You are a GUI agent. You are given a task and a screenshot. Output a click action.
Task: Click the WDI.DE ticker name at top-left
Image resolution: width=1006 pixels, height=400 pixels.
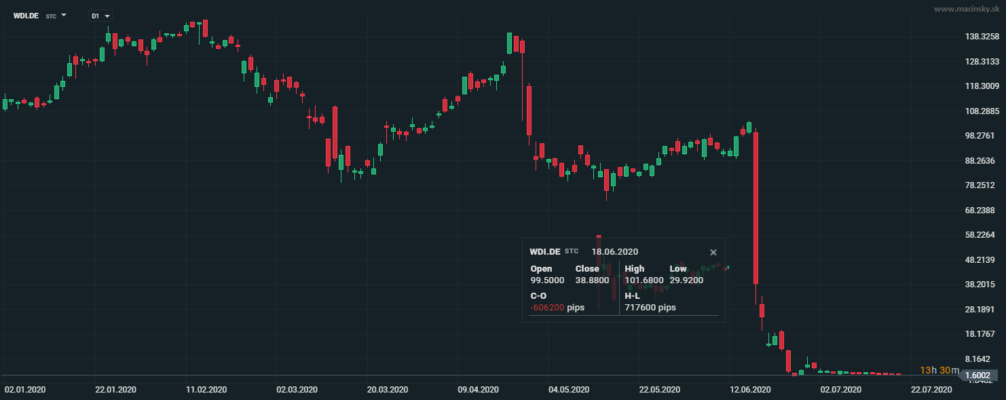tap(26, 15)
